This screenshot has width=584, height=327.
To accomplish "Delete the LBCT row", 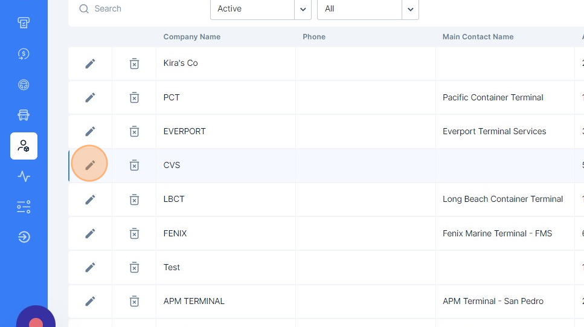I will 134,199.
